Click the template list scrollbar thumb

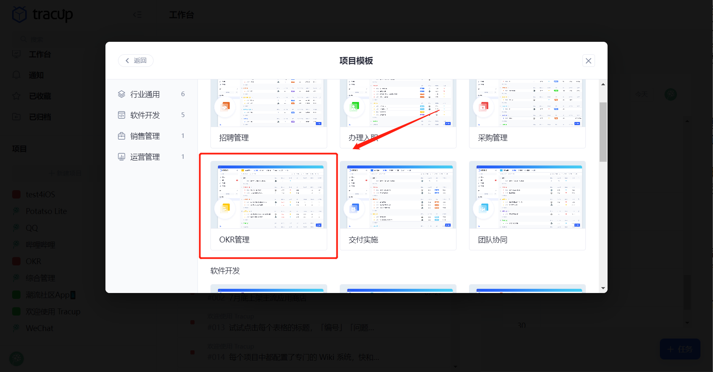tap(603, 132)
